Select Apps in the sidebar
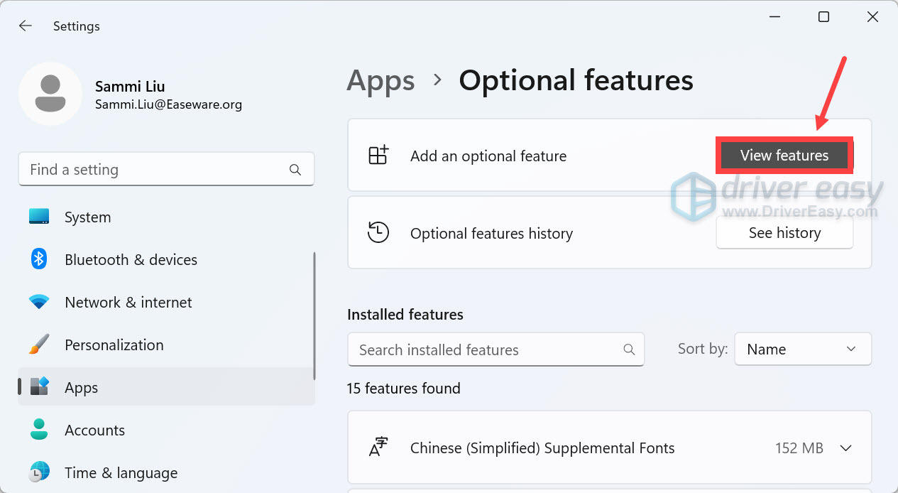This screenshot has width=898, height=493. [82, 388]
